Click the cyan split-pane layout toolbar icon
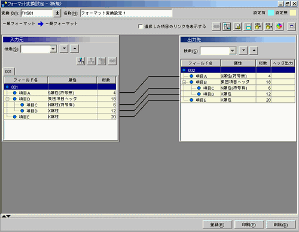This screenshot has width=299, height=232. pos(248,26)
